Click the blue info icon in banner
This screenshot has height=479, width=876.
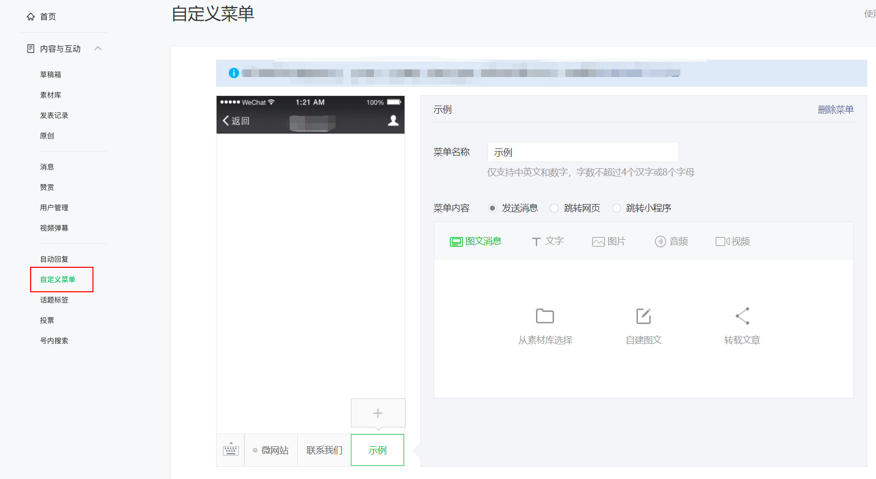pyautogui.click(x=234, y=73)
